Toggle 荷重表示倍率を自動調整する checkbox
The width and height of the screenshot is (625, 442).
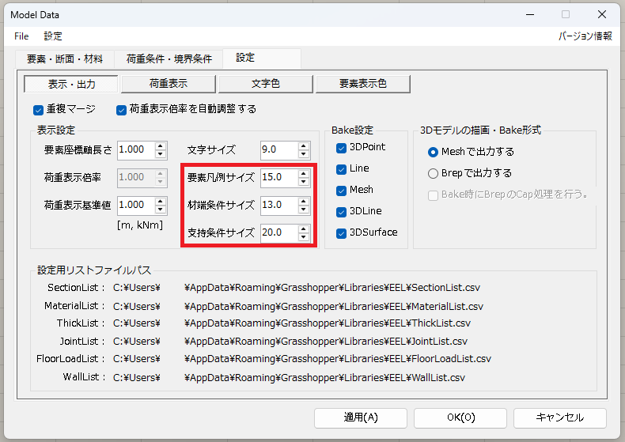(122, 109)
